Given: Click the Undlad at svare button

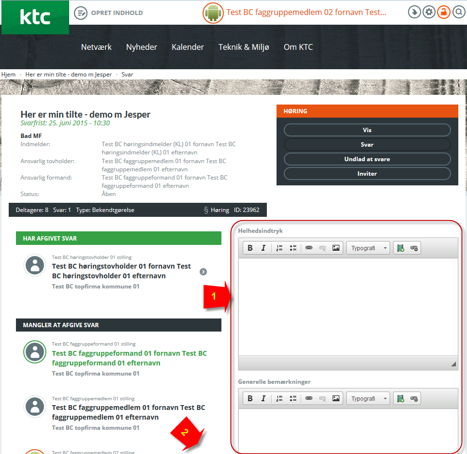Looking at the screenshot, I should pos(367,159).
